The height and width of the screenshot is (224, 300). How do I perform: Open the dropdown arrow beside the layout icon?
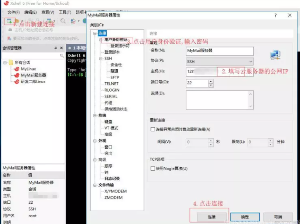[79, 21]
